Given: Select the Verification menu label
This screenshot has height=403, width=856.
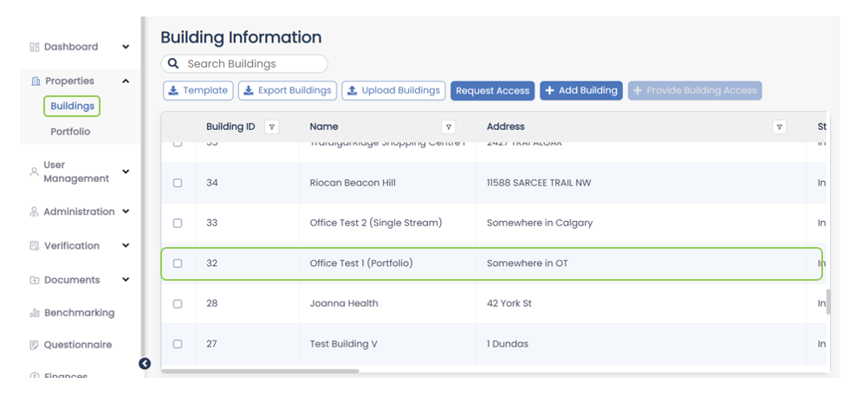Looking at the screenshot, I should (x=72, y=246).
